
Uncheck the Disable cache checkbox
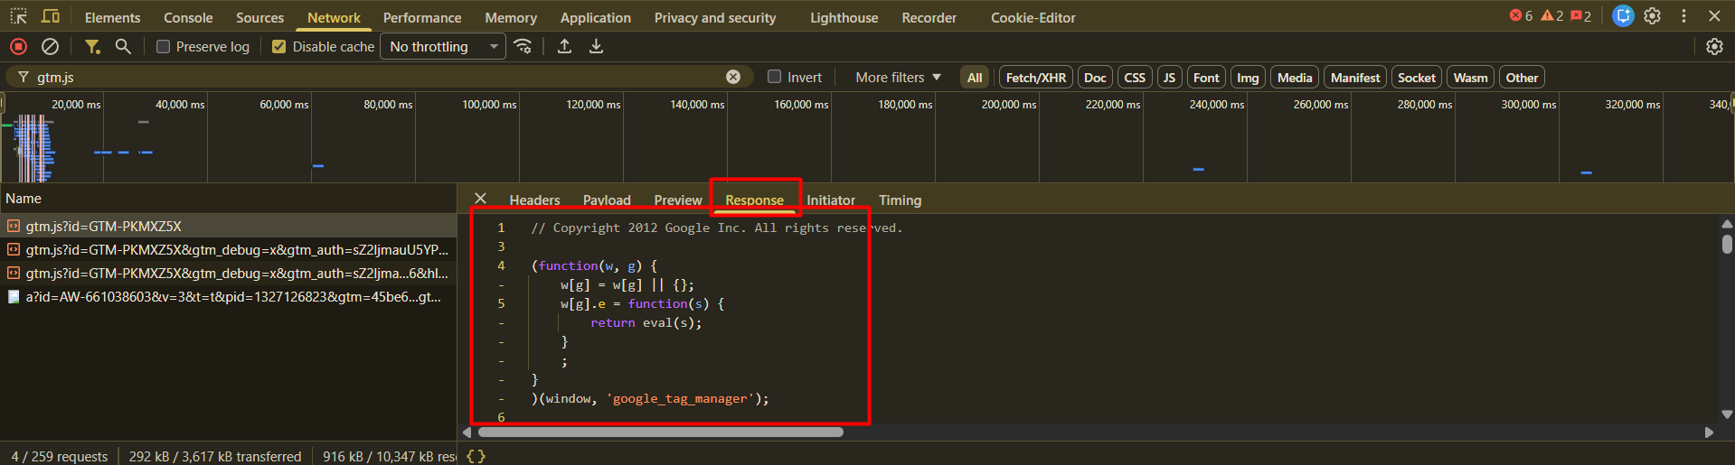pos(279,47)
